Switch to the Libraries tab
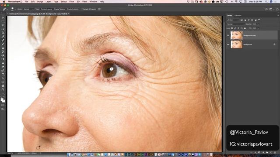 click(x=238, y=16)
